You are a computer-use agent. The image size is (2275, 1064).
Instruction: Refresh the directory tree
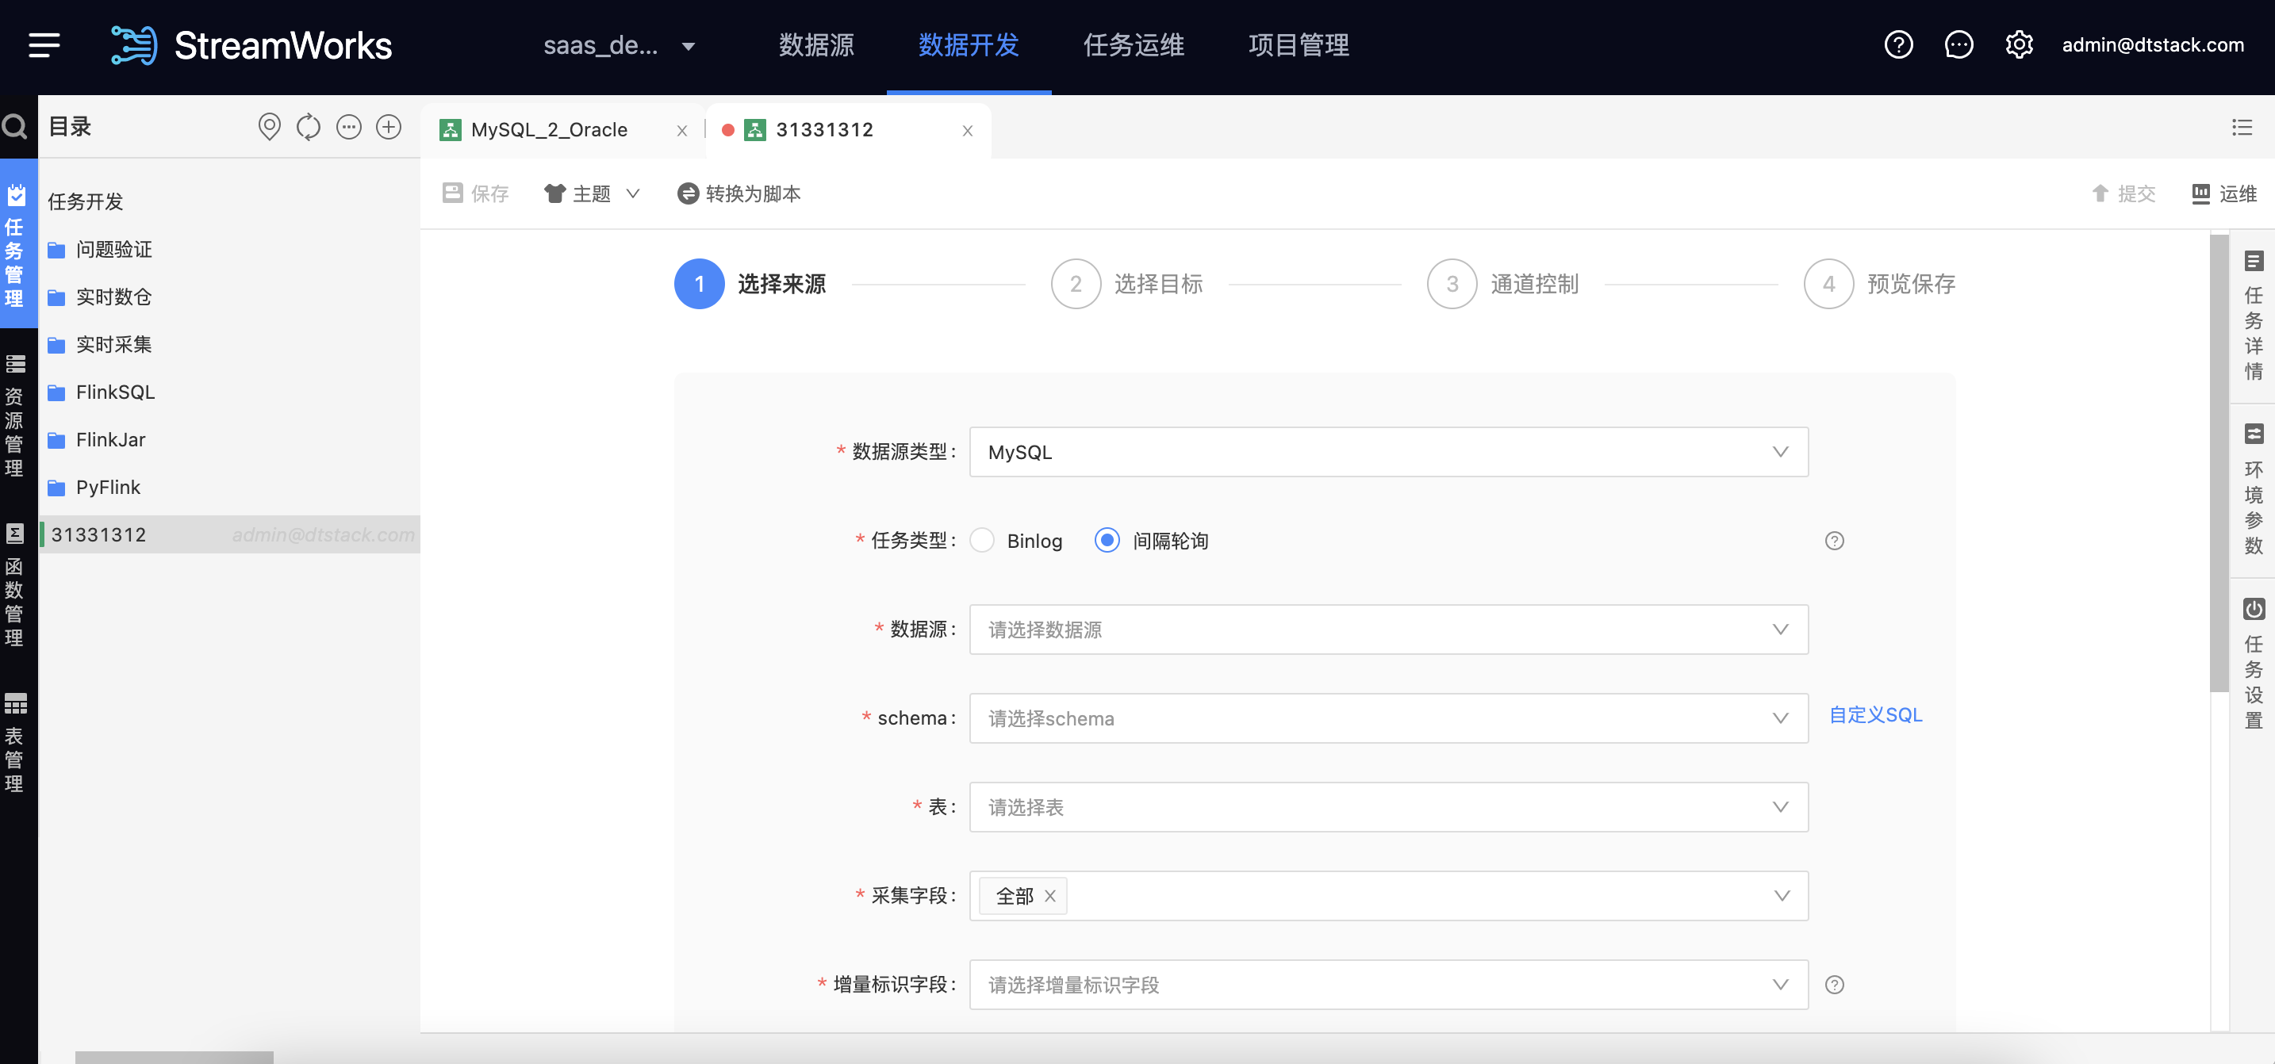(x=309, y=127)
